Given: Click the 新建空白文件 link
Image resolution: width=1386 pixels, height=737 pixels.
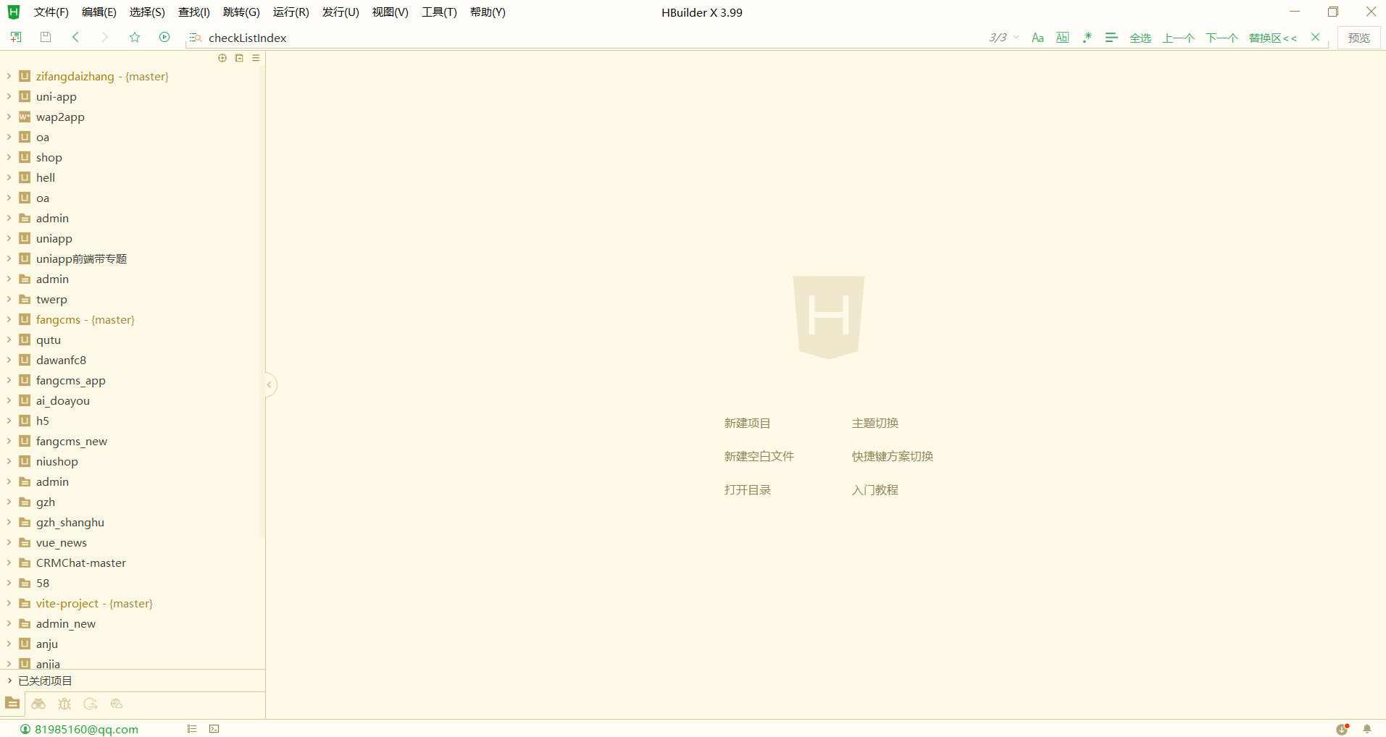Looking at the screenshot, I should coord(759,456).
